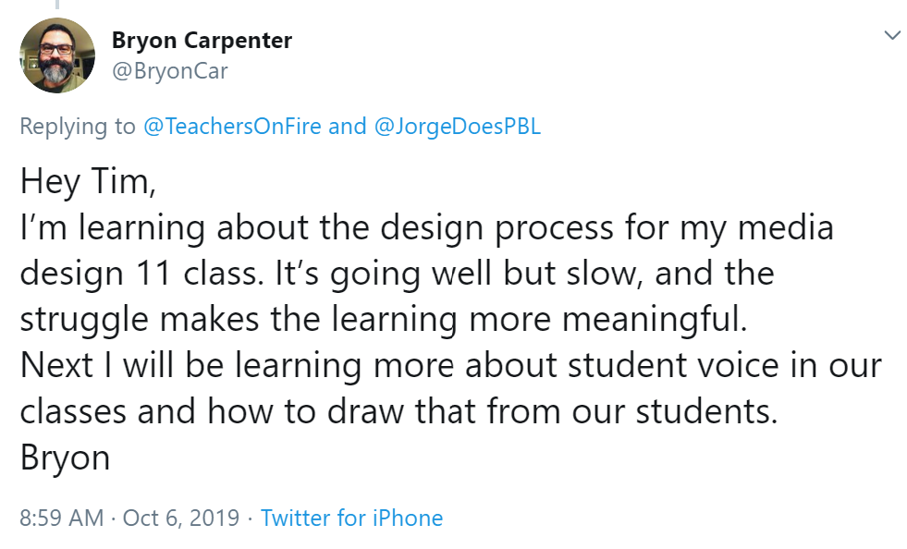Image resolution: width=907 pixels, height=549 pixels.
Task: Click the "Bryon" signature at tweet end
Action: (x=65, y=457)
